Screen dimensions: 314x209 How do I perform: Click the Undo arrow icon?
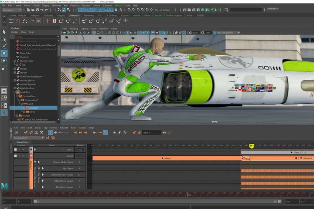(x=42, y=10)
